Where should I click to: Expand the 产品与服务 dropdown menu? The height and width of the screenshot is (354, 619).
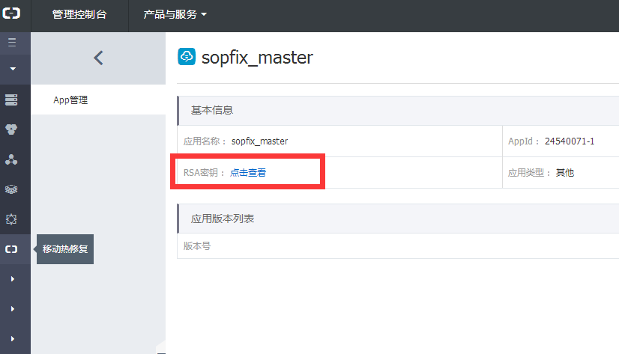pos(175,14)
